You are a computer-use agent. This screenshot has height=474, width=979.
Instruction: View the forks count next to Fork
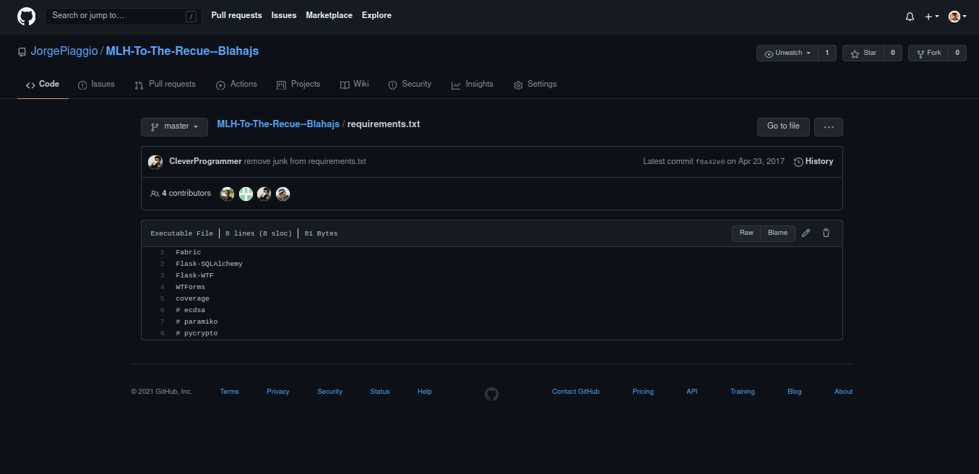pyautogui.click(x=957, y=53)
